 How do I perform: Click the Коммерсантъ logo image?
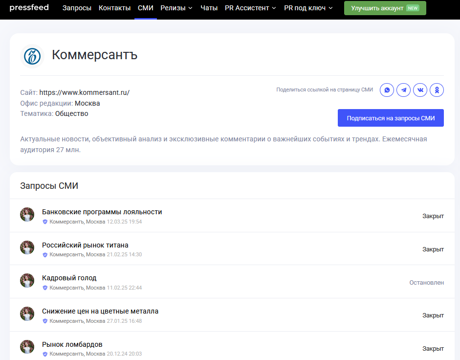click(32, 56)
